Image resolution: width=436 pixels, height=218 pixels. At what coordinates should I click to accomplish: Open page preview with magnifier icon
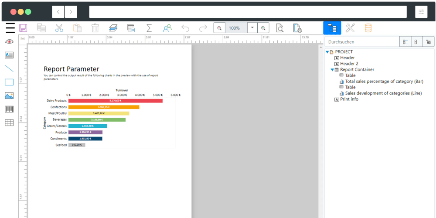pos(279,28)
